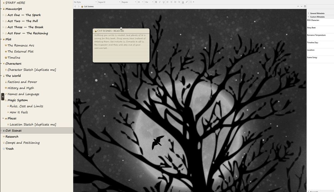The width and height of the screenshot is (334, 192).
Task: Open the Segoe UI font dropdown
Action: pos(109,2)
